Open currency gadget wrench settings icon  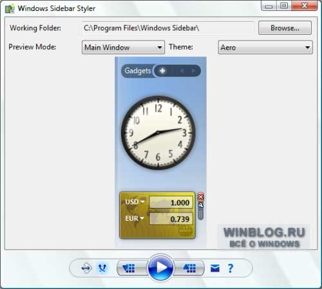point(200,205)
